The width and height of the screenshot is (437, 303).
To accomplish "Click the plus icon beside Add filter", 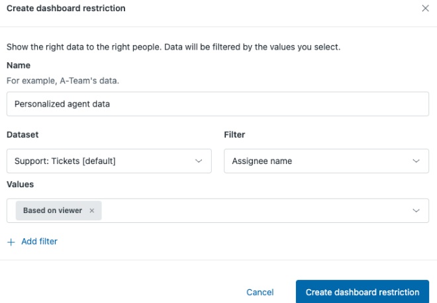I will click(x=11, y=242).
